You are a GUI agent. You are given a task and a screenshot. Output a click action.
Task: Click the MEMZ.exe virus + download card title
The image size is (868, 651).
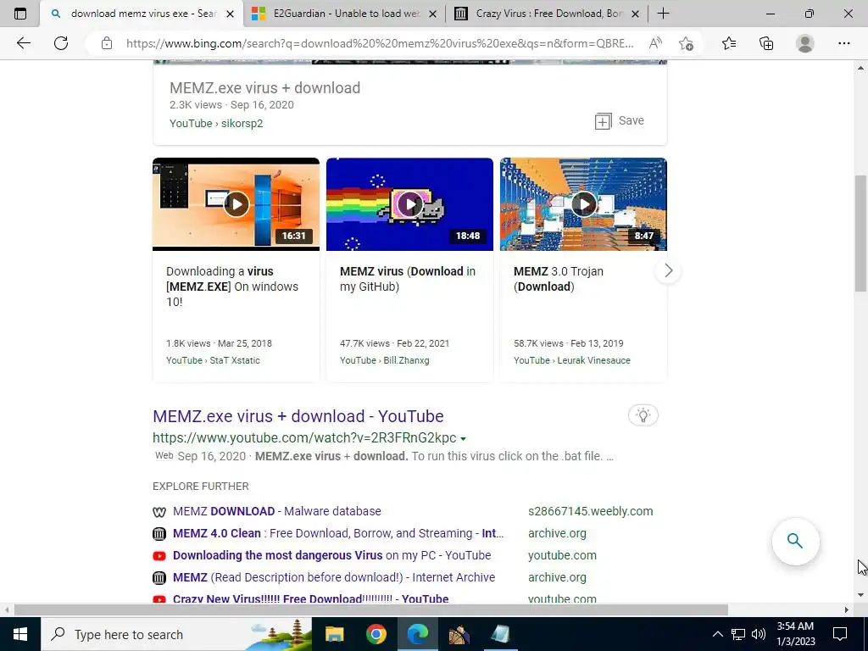point(264,88)
